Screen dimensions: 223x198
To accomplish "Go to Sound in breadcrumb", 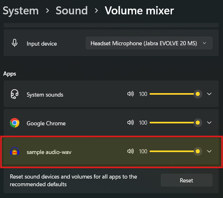I will 72,11.
